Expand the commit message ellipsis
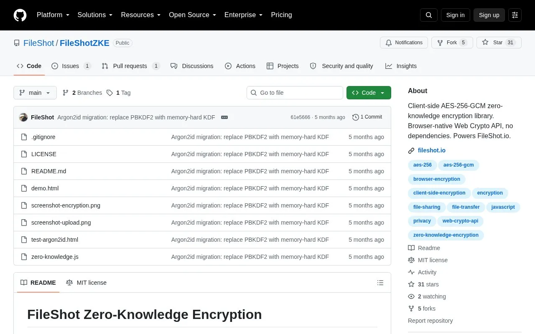 tap(224, 117)
